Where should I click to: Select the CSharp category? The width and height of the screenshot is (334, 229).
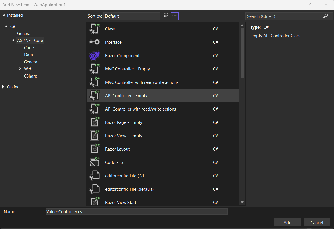(30, 76)
